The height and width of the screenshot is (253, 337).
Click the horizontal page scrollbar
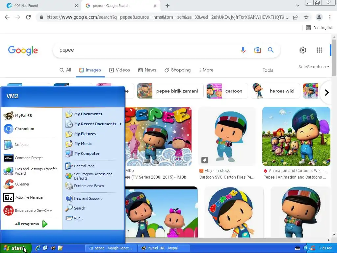tap(213, 240)
